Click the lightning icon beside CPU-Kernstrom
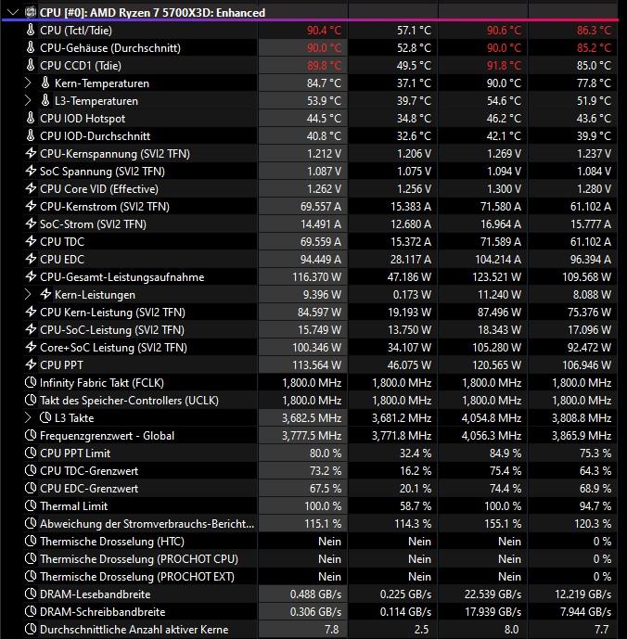The width and height of the screenshot is (627, 639). (31, 206)
